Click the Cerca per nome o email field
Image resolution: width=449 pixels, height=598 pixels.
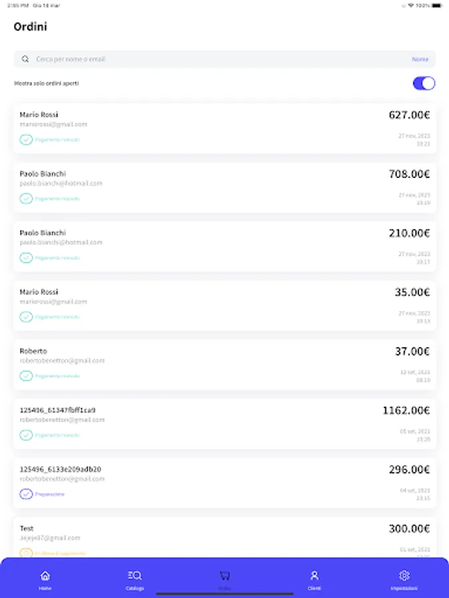click(x=200, y=59)
